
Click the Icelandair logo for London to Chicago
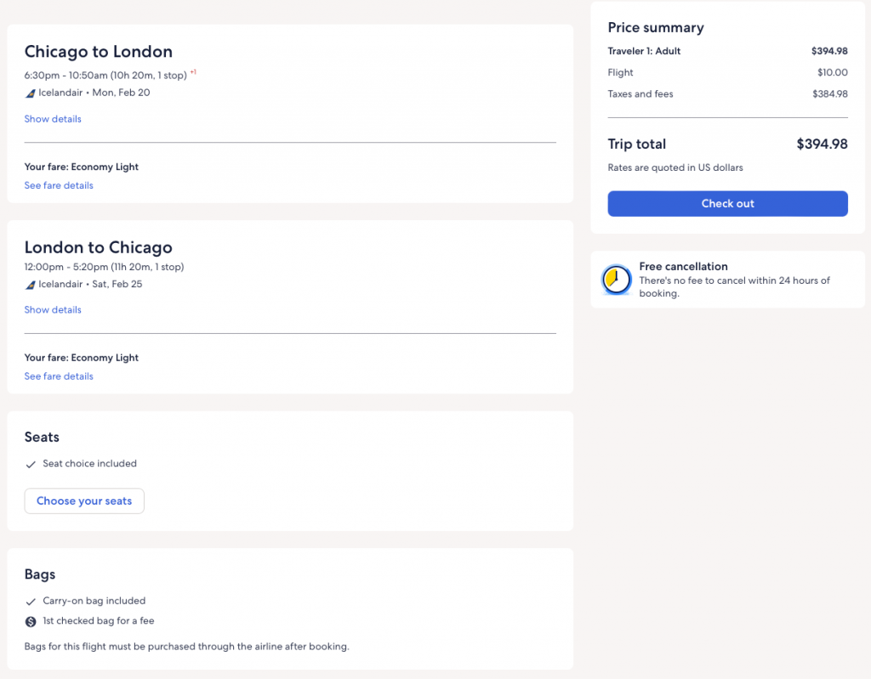click(31, 285)
